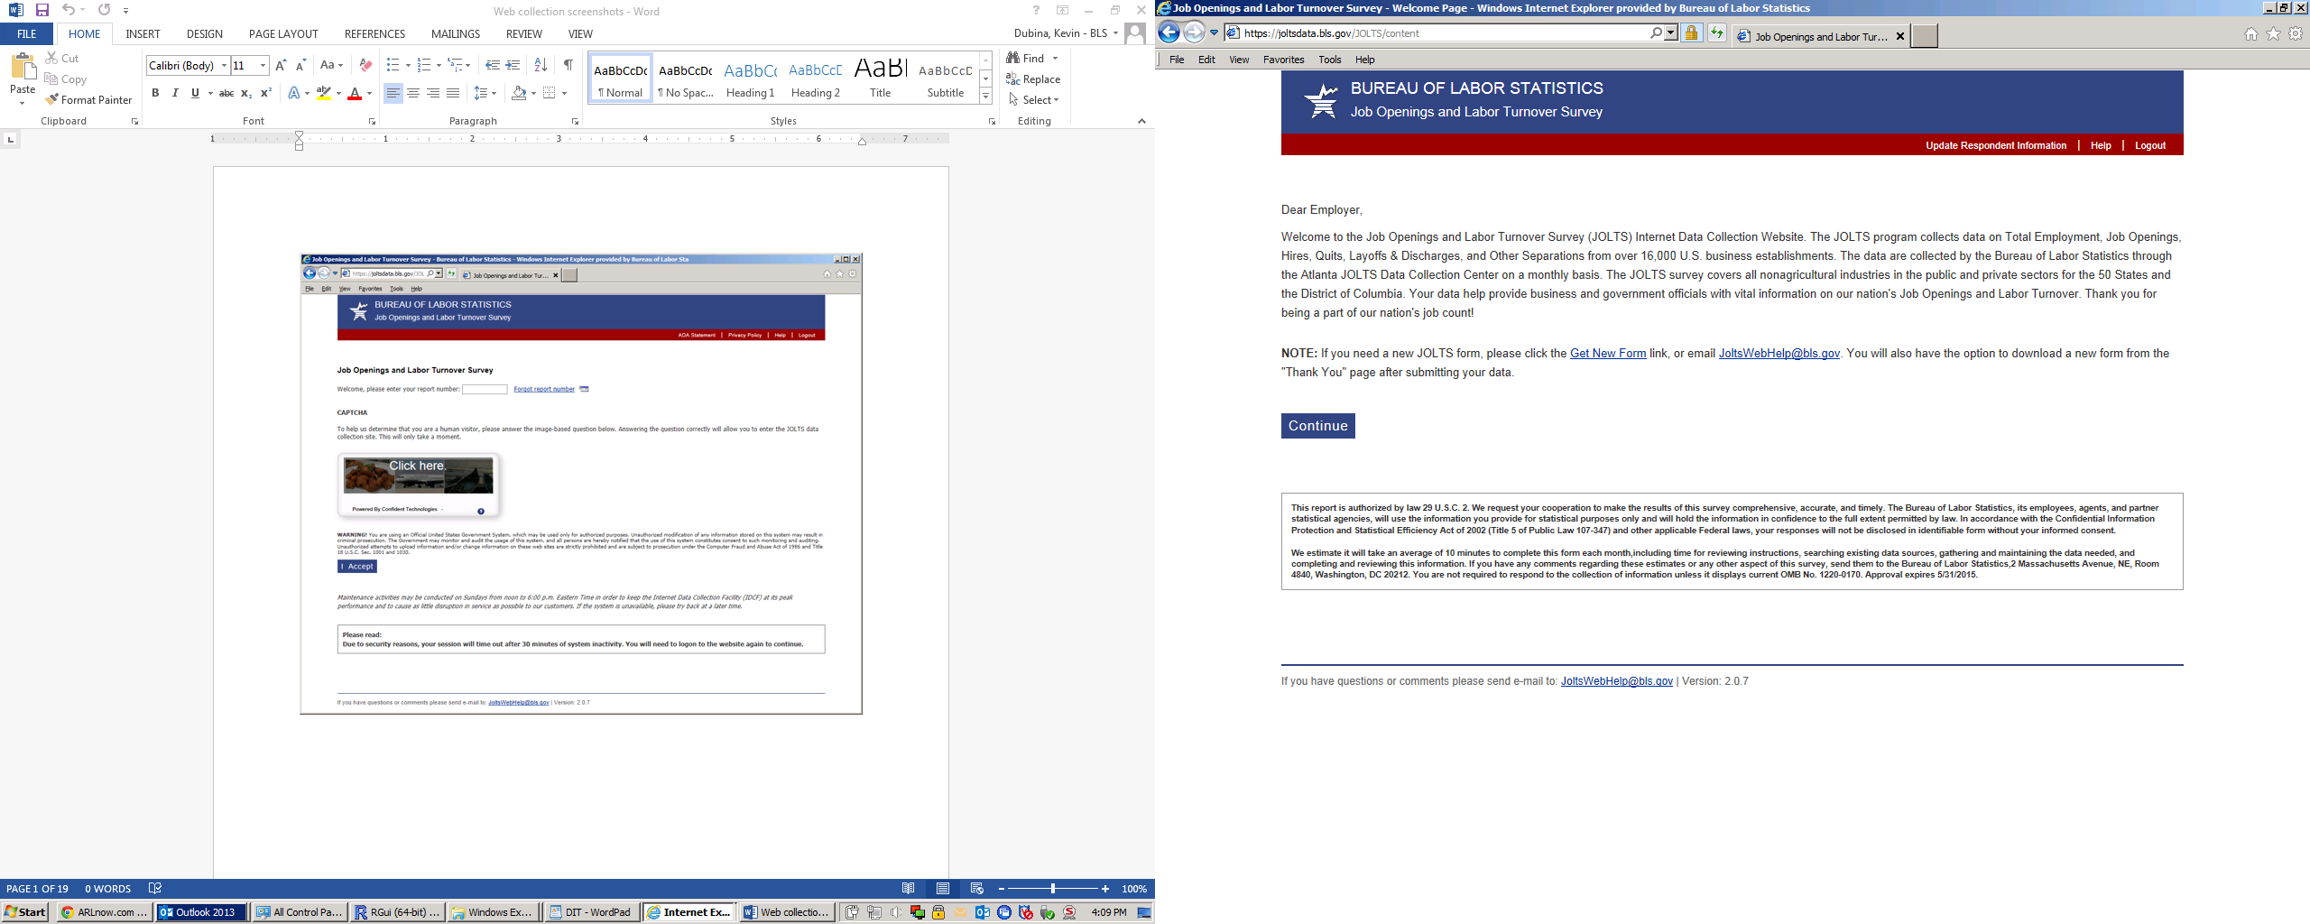2310x924 pixels.
Task: Switch to the PAGE LAYOUT ribbon tab
Action: coord(283,34)
